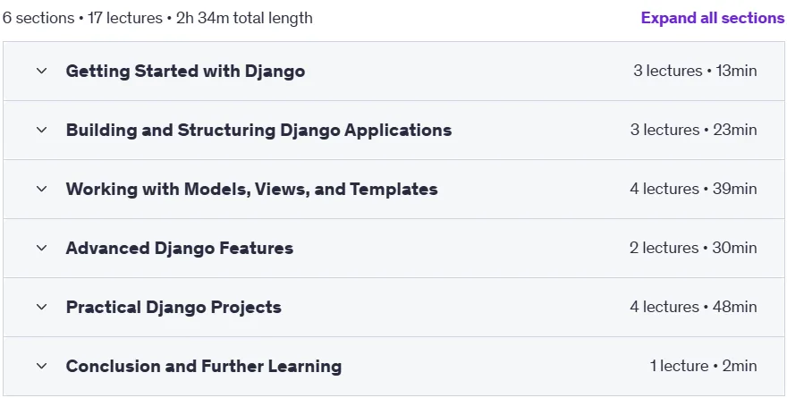Image resolution: width=787 pixels, height=398 pixels.
Task: Expand Building and Structuring Django Applications chevron
Action: tap(42, 130)
